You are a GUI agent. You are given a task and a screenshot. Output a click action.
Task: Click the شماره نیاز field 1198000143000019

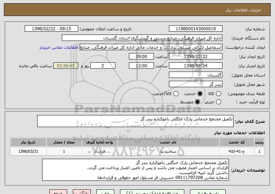[x=196, y=29]
